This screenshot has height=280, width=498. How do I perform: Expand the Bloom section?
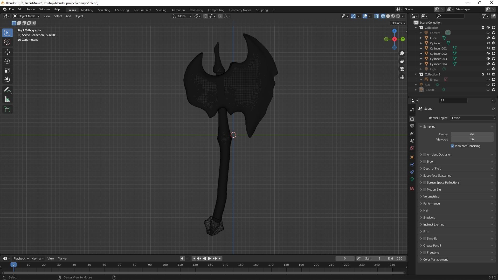tap(421, 161)
